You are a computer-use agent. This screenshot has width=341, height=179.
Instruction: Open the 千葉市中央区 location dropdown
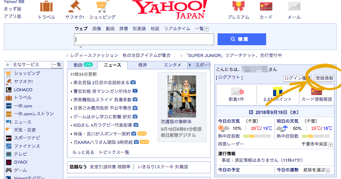pos(330,144)
